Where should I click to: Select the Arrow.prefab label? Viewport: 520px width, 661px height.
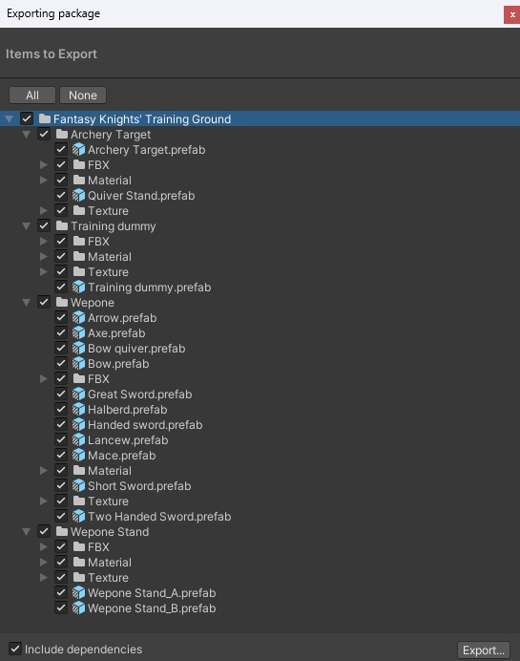click(x=122, y=318)
